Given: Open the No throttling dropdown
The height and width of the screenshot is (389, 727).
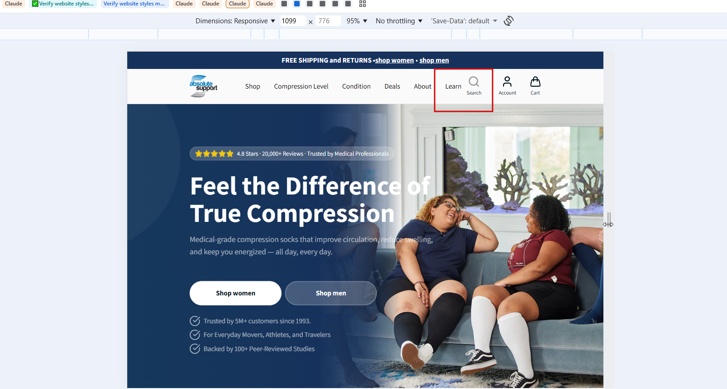Looking at the screenshot, I should coord(399,21).
